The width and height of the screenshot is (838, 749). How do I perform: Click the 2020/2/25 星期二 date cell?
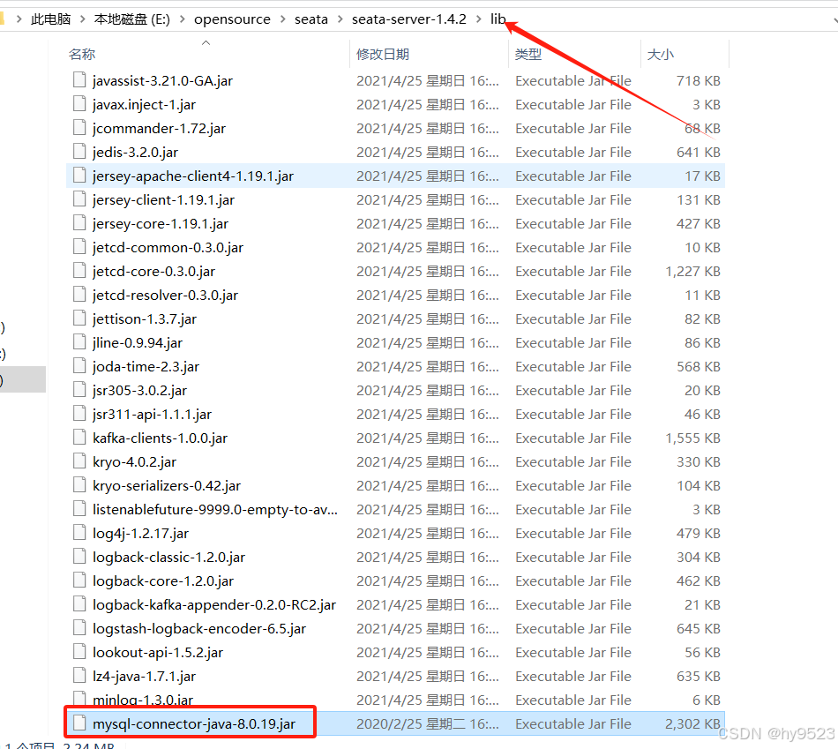pos(428,724)
